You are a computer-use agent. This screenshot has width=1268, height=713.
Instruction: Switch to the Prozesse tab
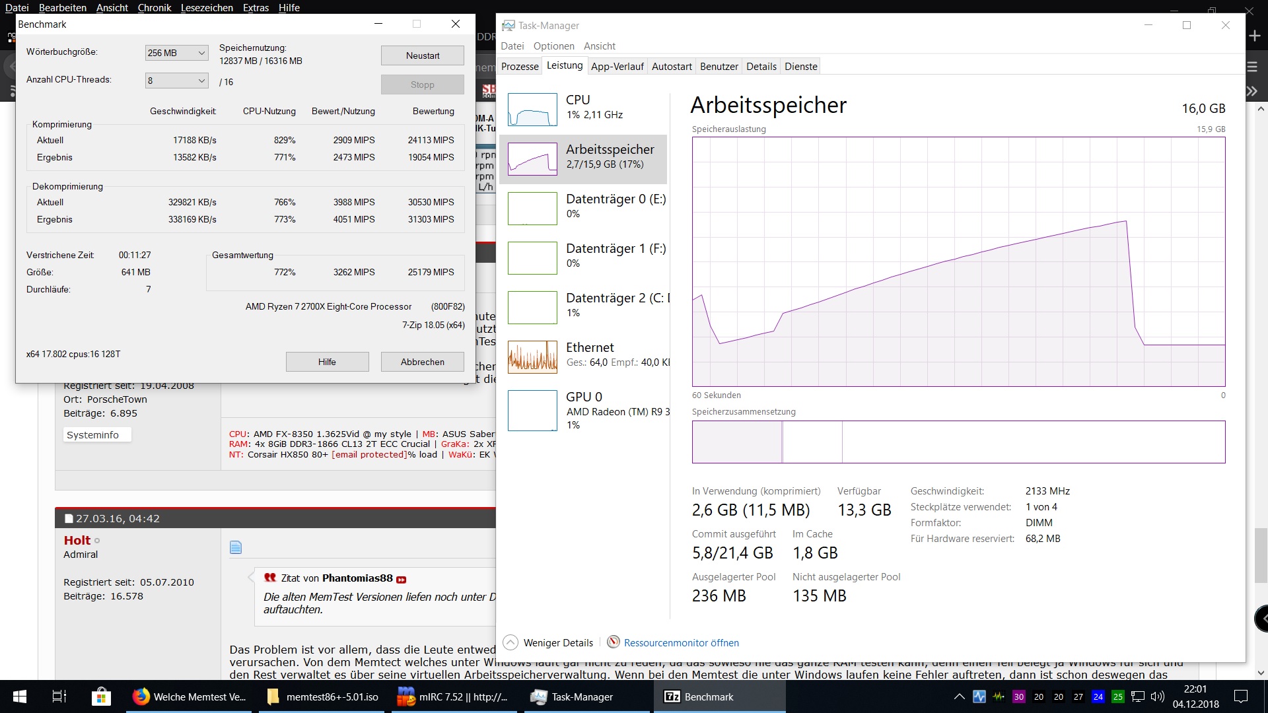520,67
